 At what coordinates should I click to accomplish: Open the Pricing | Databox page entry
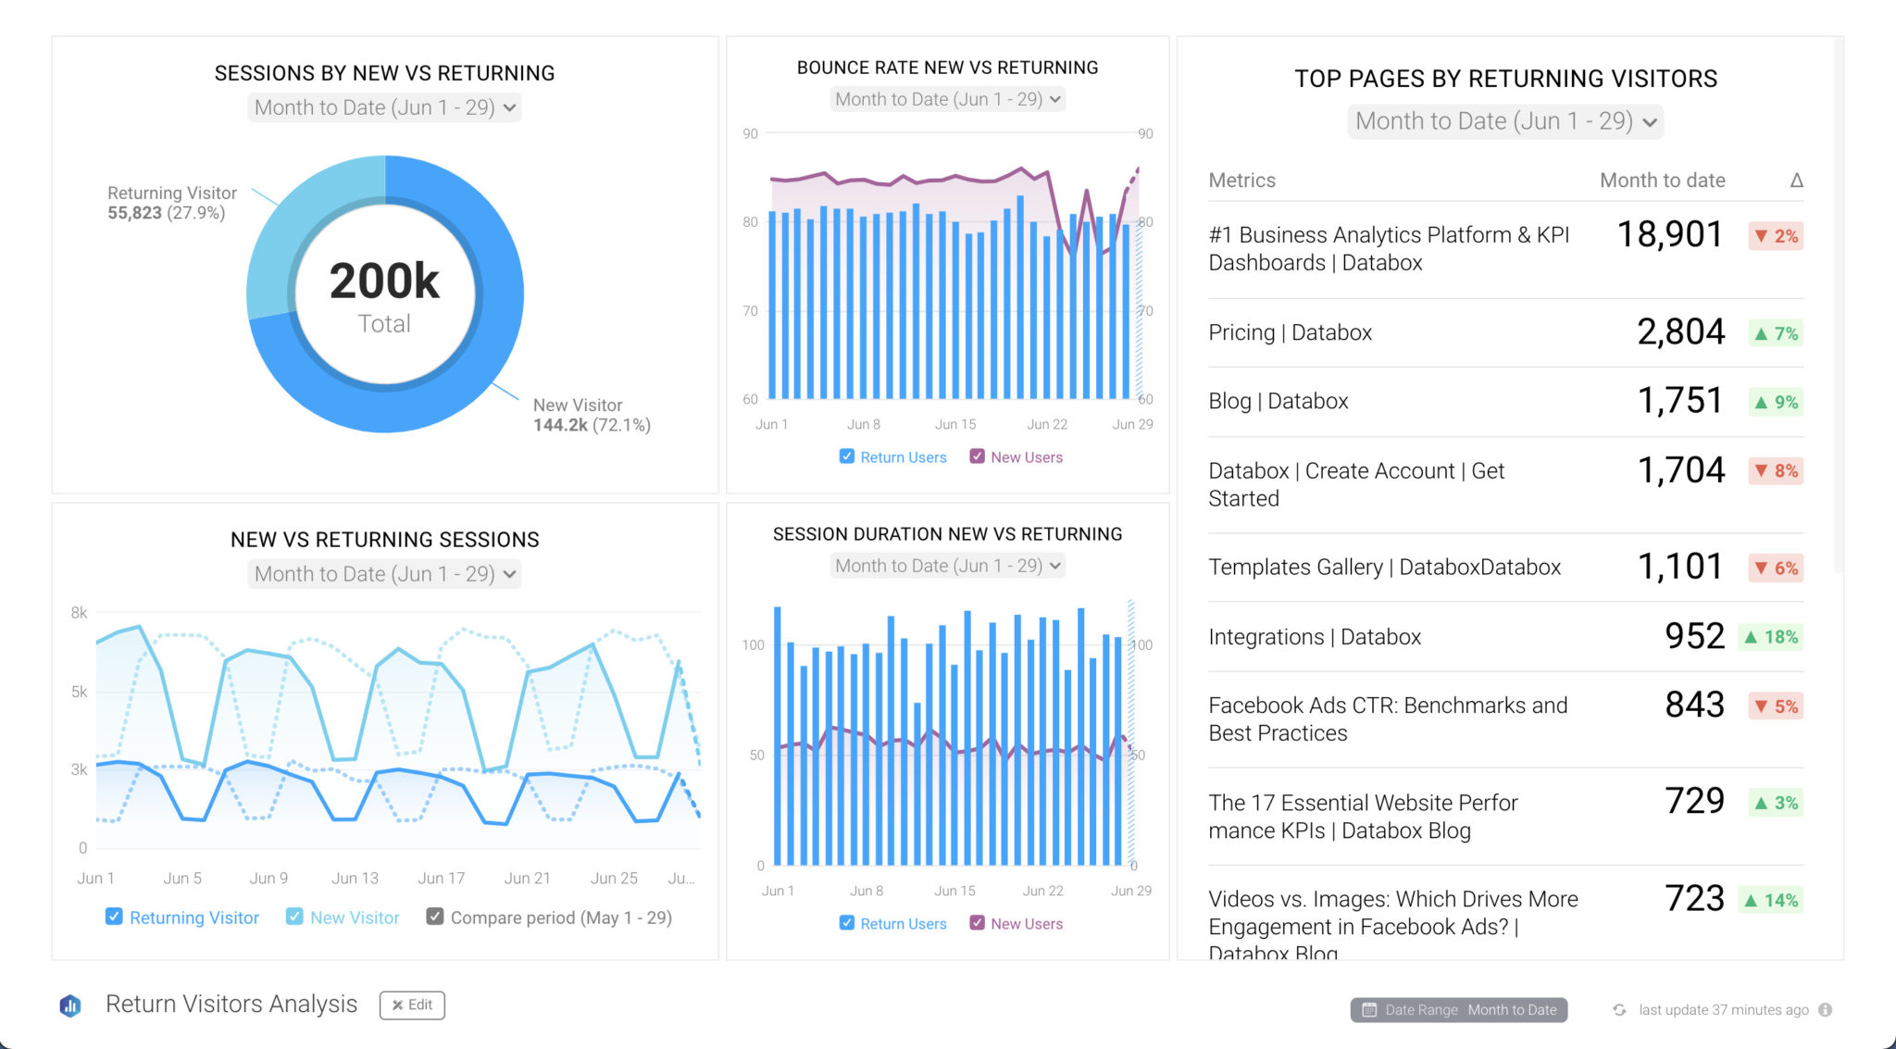pyautogui.click(x=1290, y=332)
